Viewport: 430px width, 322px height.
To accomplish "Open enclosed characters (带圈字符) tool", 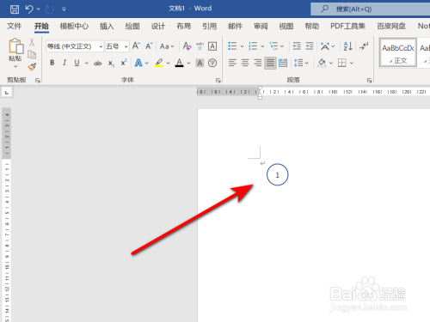I will 212,63.
